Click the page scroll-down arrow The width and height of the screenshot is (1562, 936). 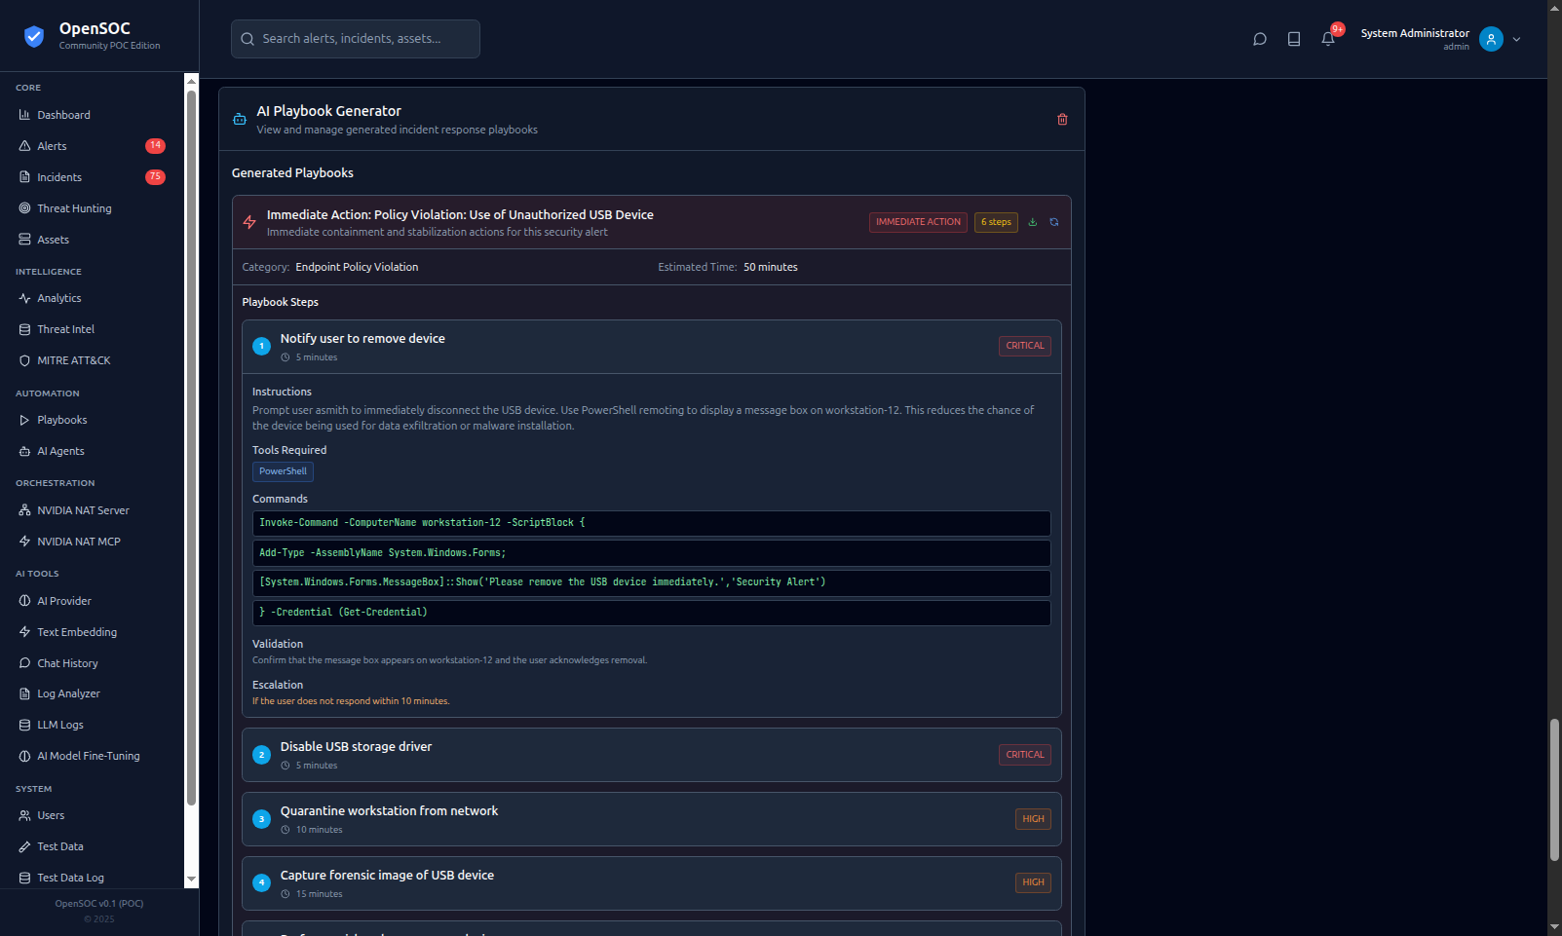(1554, 927)
